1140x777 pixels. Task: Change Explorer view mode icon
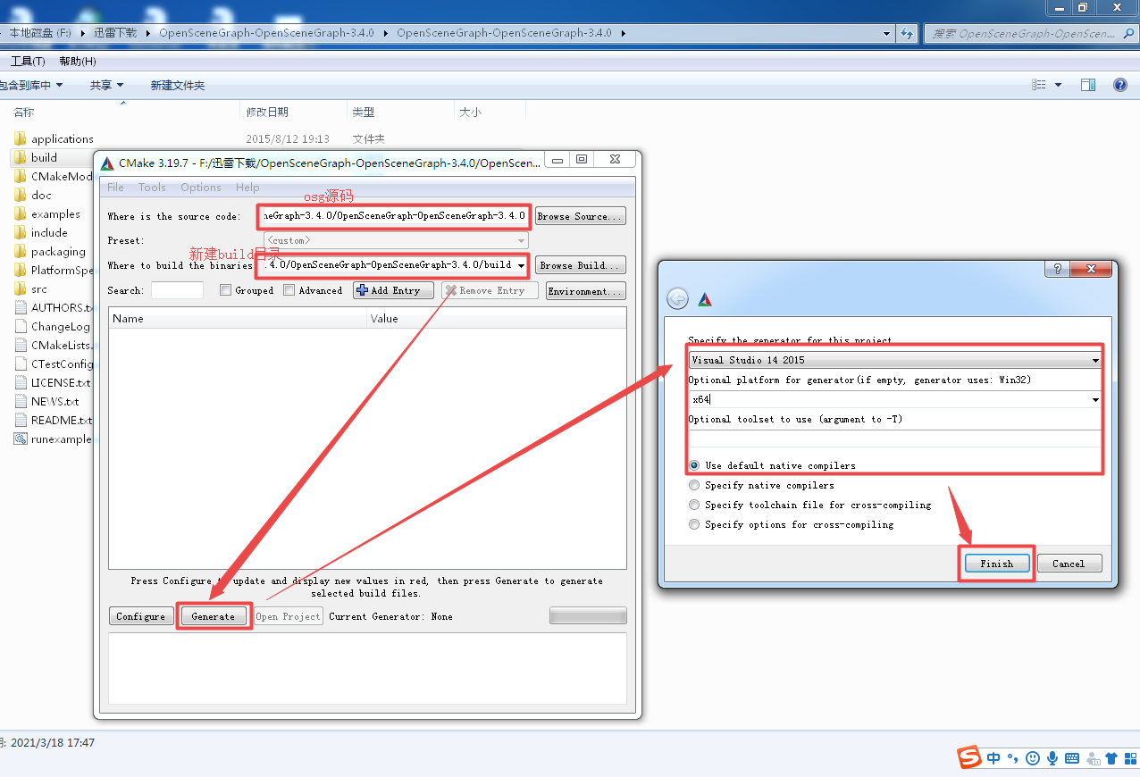pyautogui.click(x=1039, y=85)
